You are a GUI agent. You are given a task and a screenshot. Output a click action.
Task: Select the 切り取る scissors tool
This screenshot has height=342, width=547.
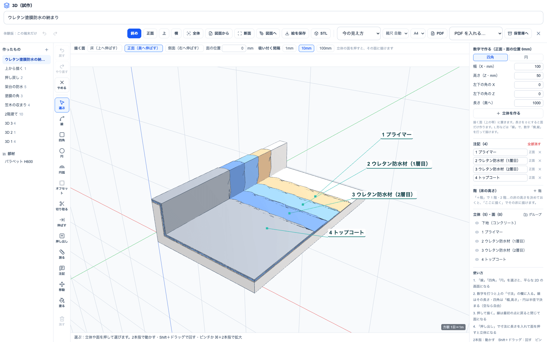click(62, 206)
